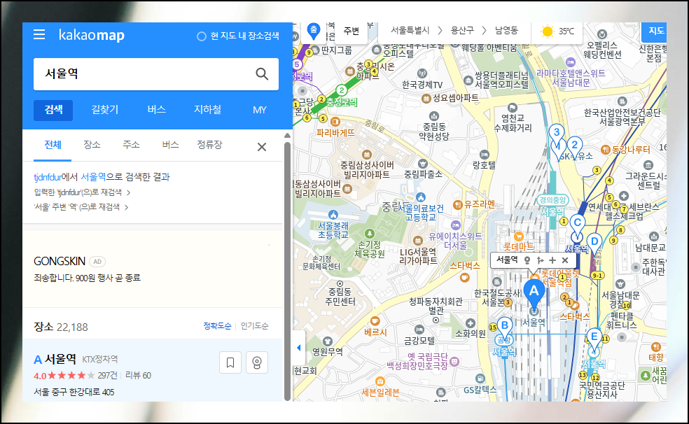Click the 손기정체육공원 park icon

tap(370, 233)
